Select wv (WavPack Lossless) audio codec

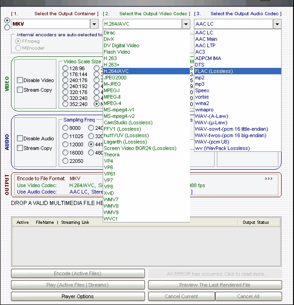tap(238, 148)
